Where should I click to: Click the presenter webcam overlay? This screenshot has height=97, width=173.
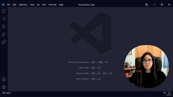147,67
